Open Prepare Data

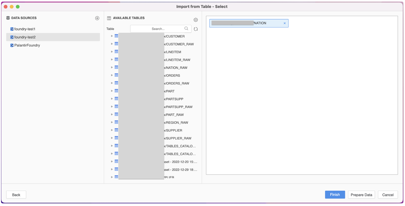click(361, 195)
